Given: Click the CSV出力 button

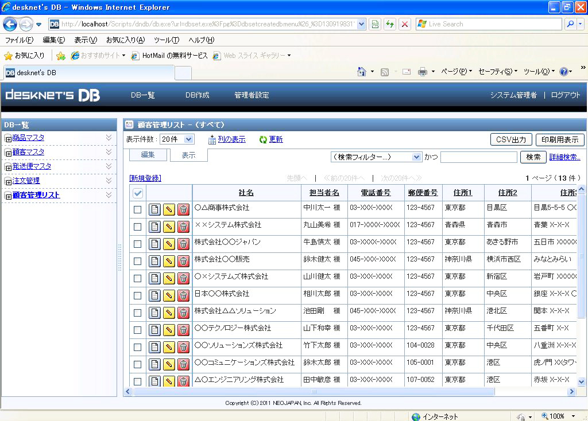Looking at the screenshot, I should click(511, 140).
